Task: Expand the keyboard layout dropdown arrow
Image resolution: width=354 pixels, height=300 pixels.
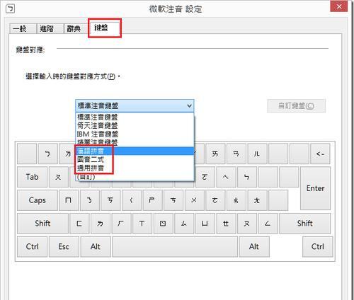Action: tap(189, 105)
